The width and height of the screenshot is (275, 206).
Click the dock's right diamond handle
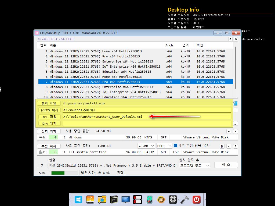pos(205,200)
